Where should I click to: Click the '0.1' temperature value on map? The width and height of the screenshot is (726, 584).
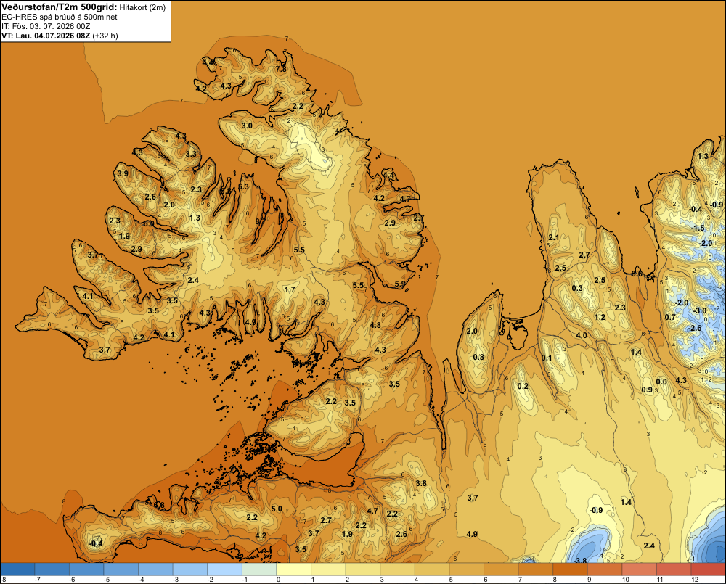[x=547, y=358]
